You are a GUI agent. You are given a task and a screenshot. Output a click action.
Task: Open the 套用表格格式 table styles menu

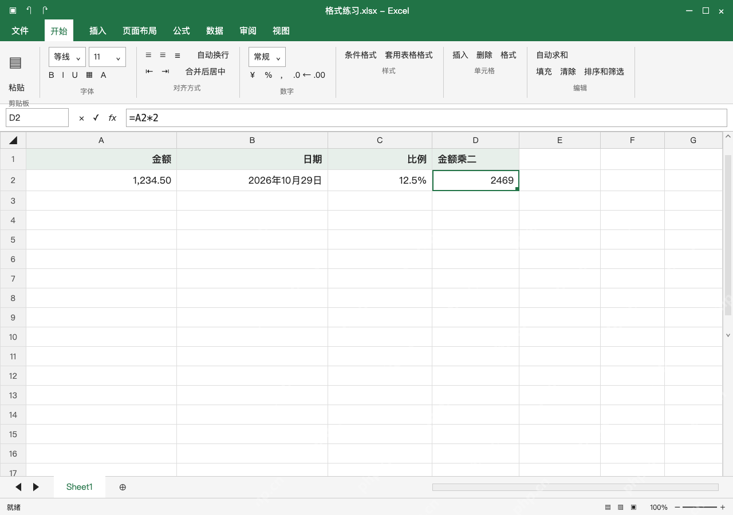(x=409, y=55)
